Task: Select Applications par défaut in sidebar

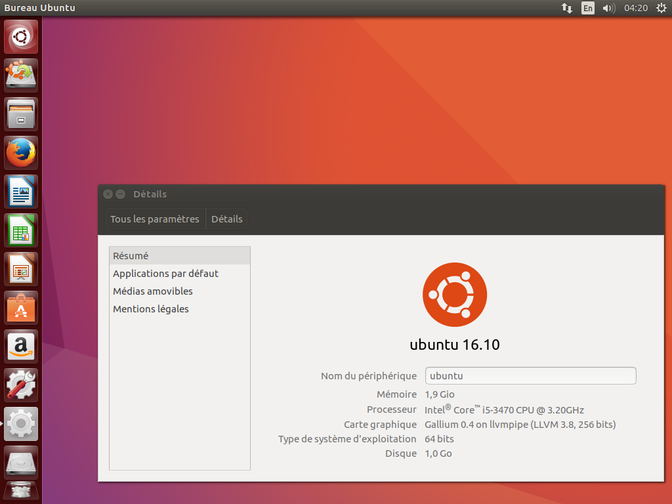Action: [165, 274]
